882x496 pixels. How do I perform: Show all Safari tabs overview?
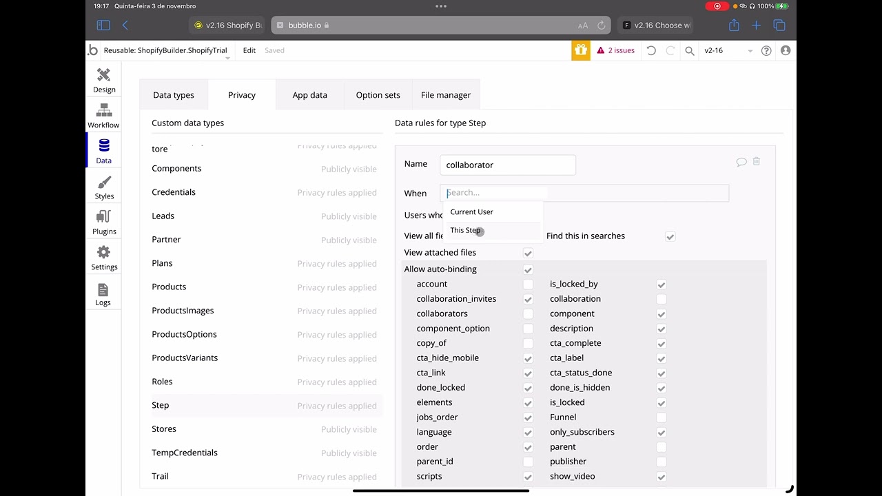coord(779,25)
